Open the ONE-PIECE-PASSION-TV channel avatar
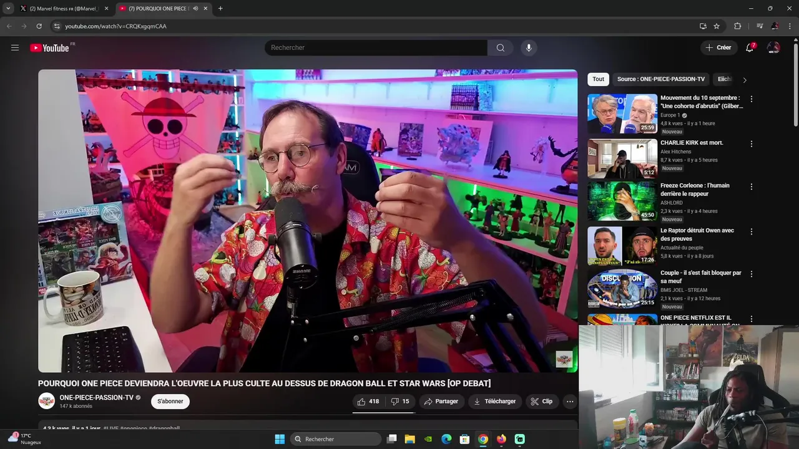The width and height of the screenshot is (799, 449). pyautogui.click(x=46, y=401)
